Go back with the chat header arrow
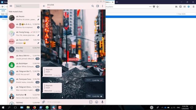This screenshot has height=110, width=196. 44,6
